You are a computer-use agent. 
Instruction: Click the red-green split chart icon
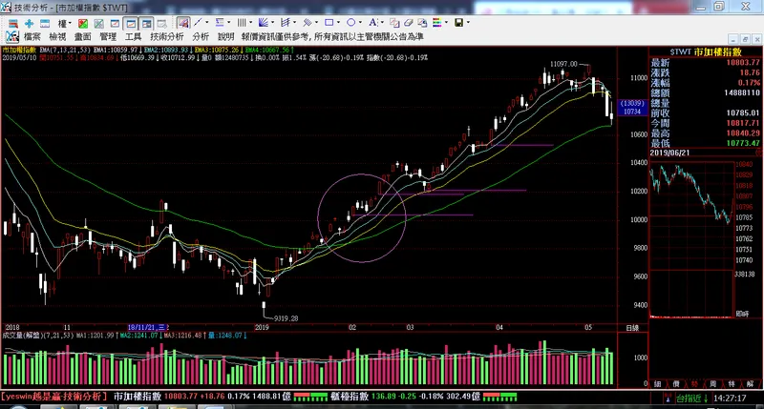pos(83,23)
